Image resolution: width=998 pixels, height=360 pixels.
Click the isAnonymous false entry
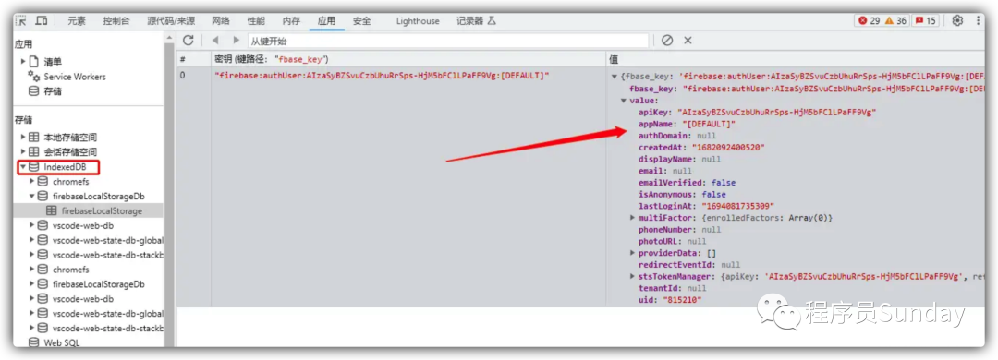tap(682, 194)
